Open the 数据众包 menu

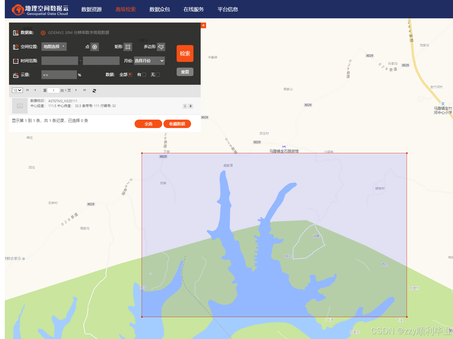point(160,9)
